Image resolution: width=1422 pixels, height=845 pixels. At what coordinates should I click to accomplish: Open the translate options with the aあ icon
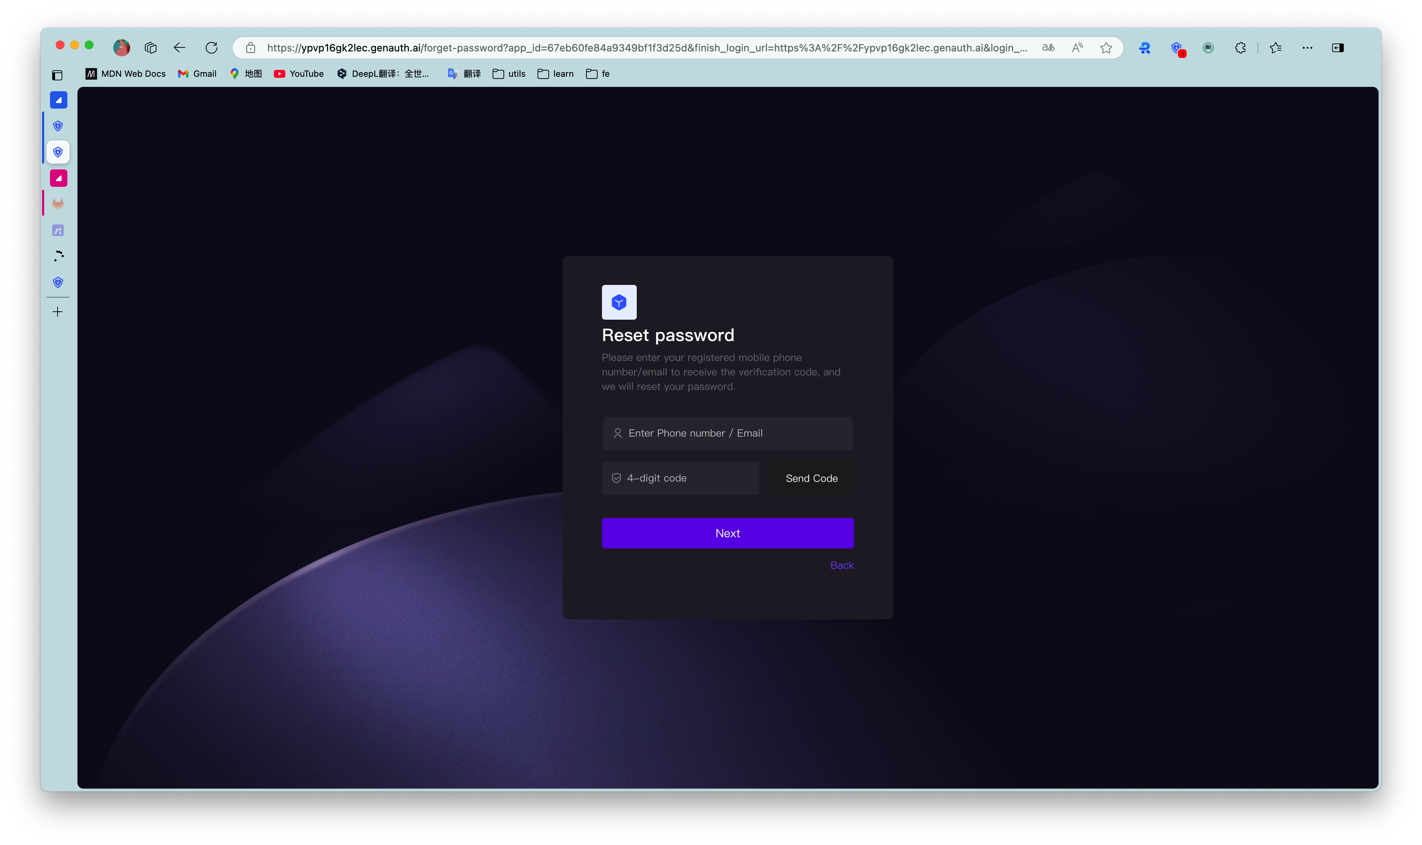point(1048,48)
